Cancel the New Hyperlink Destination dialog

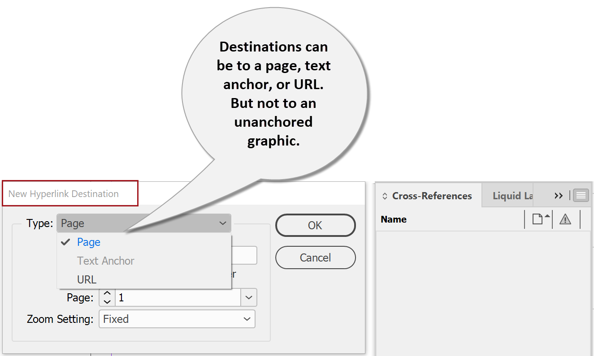click(x=315, y=257)
